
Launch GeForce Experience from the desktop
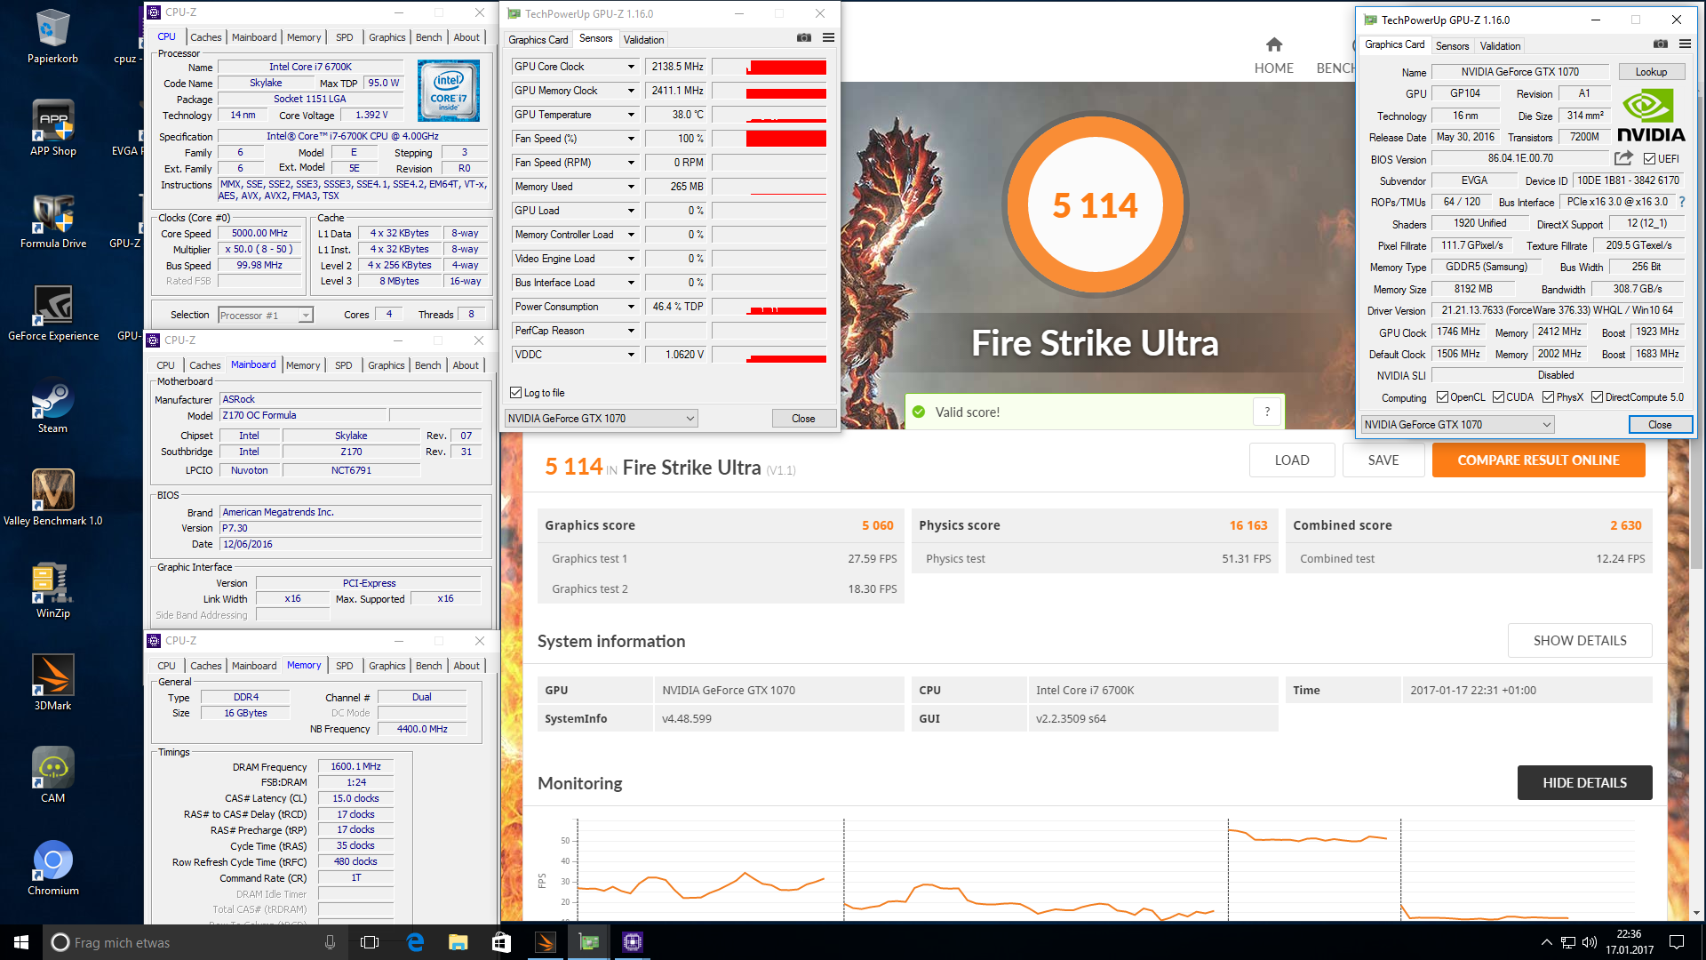tap(52, 314)
